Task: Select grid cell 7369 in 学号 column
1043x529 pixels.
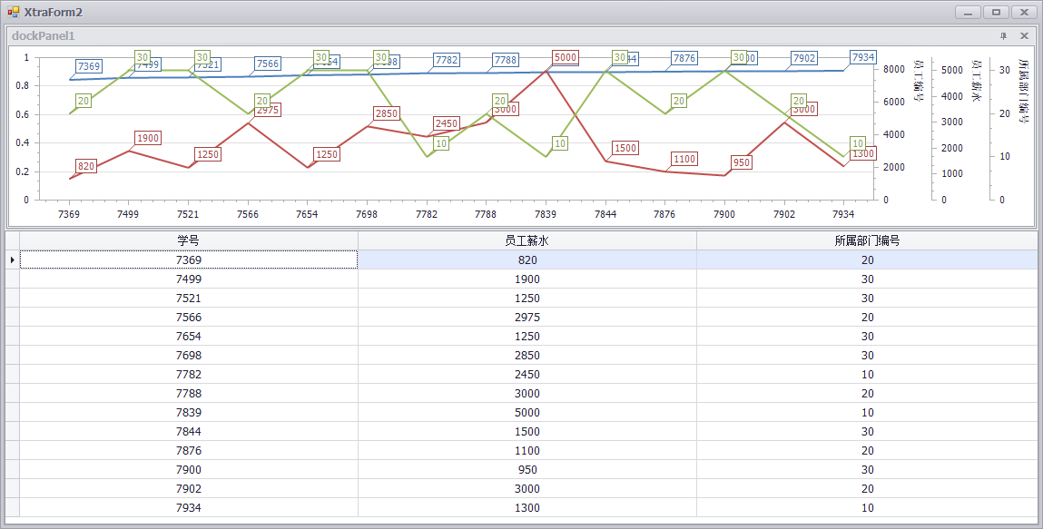Action: (x=188, y=260)
